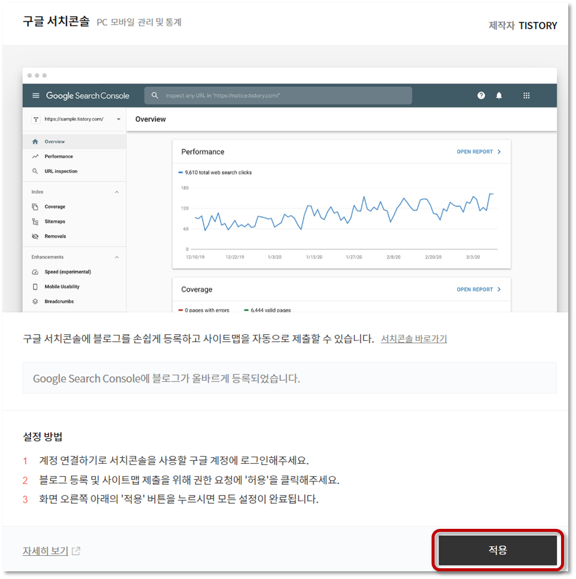The image size is (576, 579).
Task: Click the '0 pages with errors' legend
Action: pyautogui.click(x=204, y=310)
